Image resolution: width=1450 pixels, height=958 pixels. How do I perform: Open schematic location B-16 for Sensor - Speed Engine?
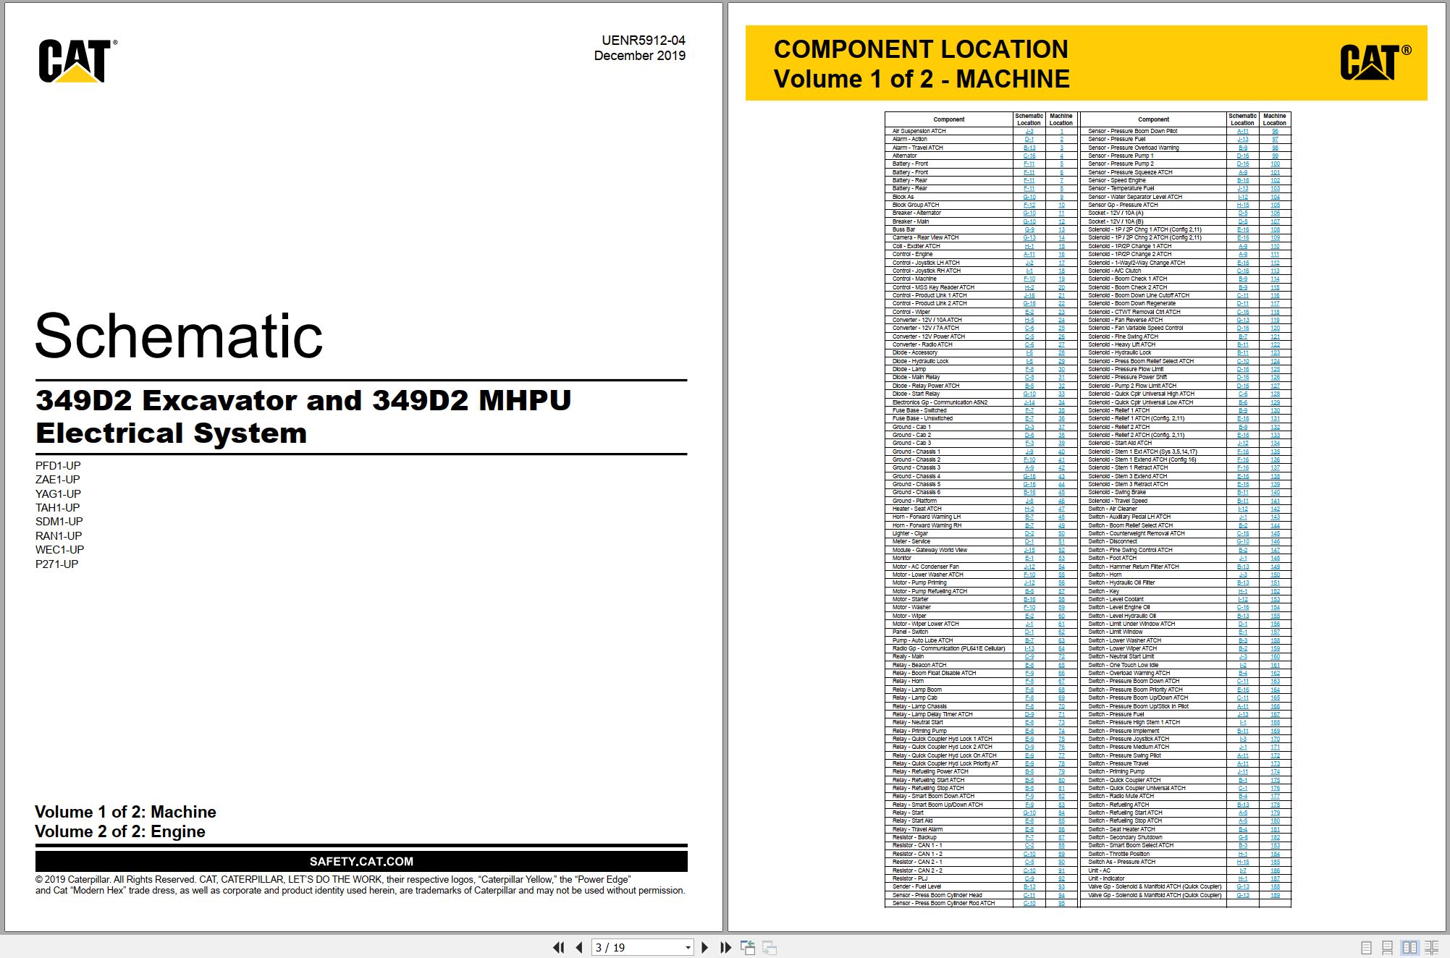tap(1242, 180)
